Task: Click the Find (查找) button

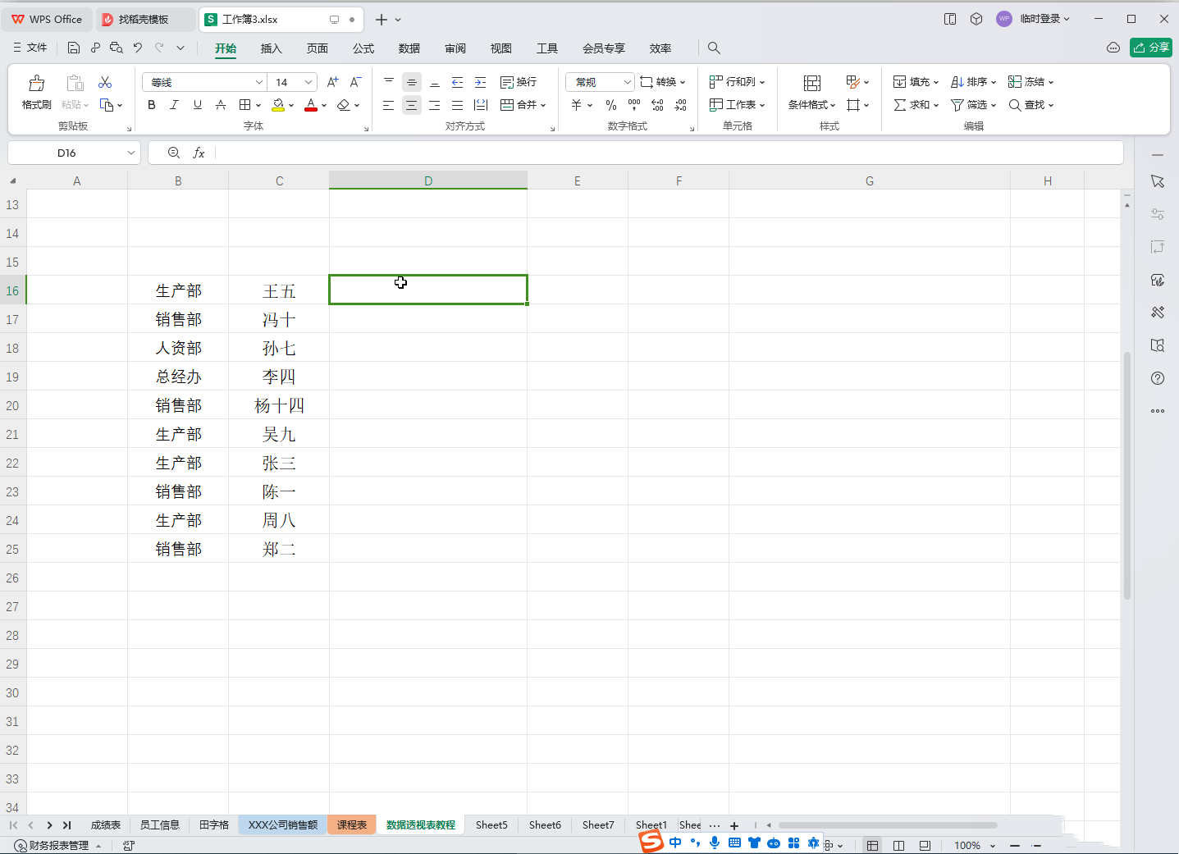Action: (x=1030, y=105)
